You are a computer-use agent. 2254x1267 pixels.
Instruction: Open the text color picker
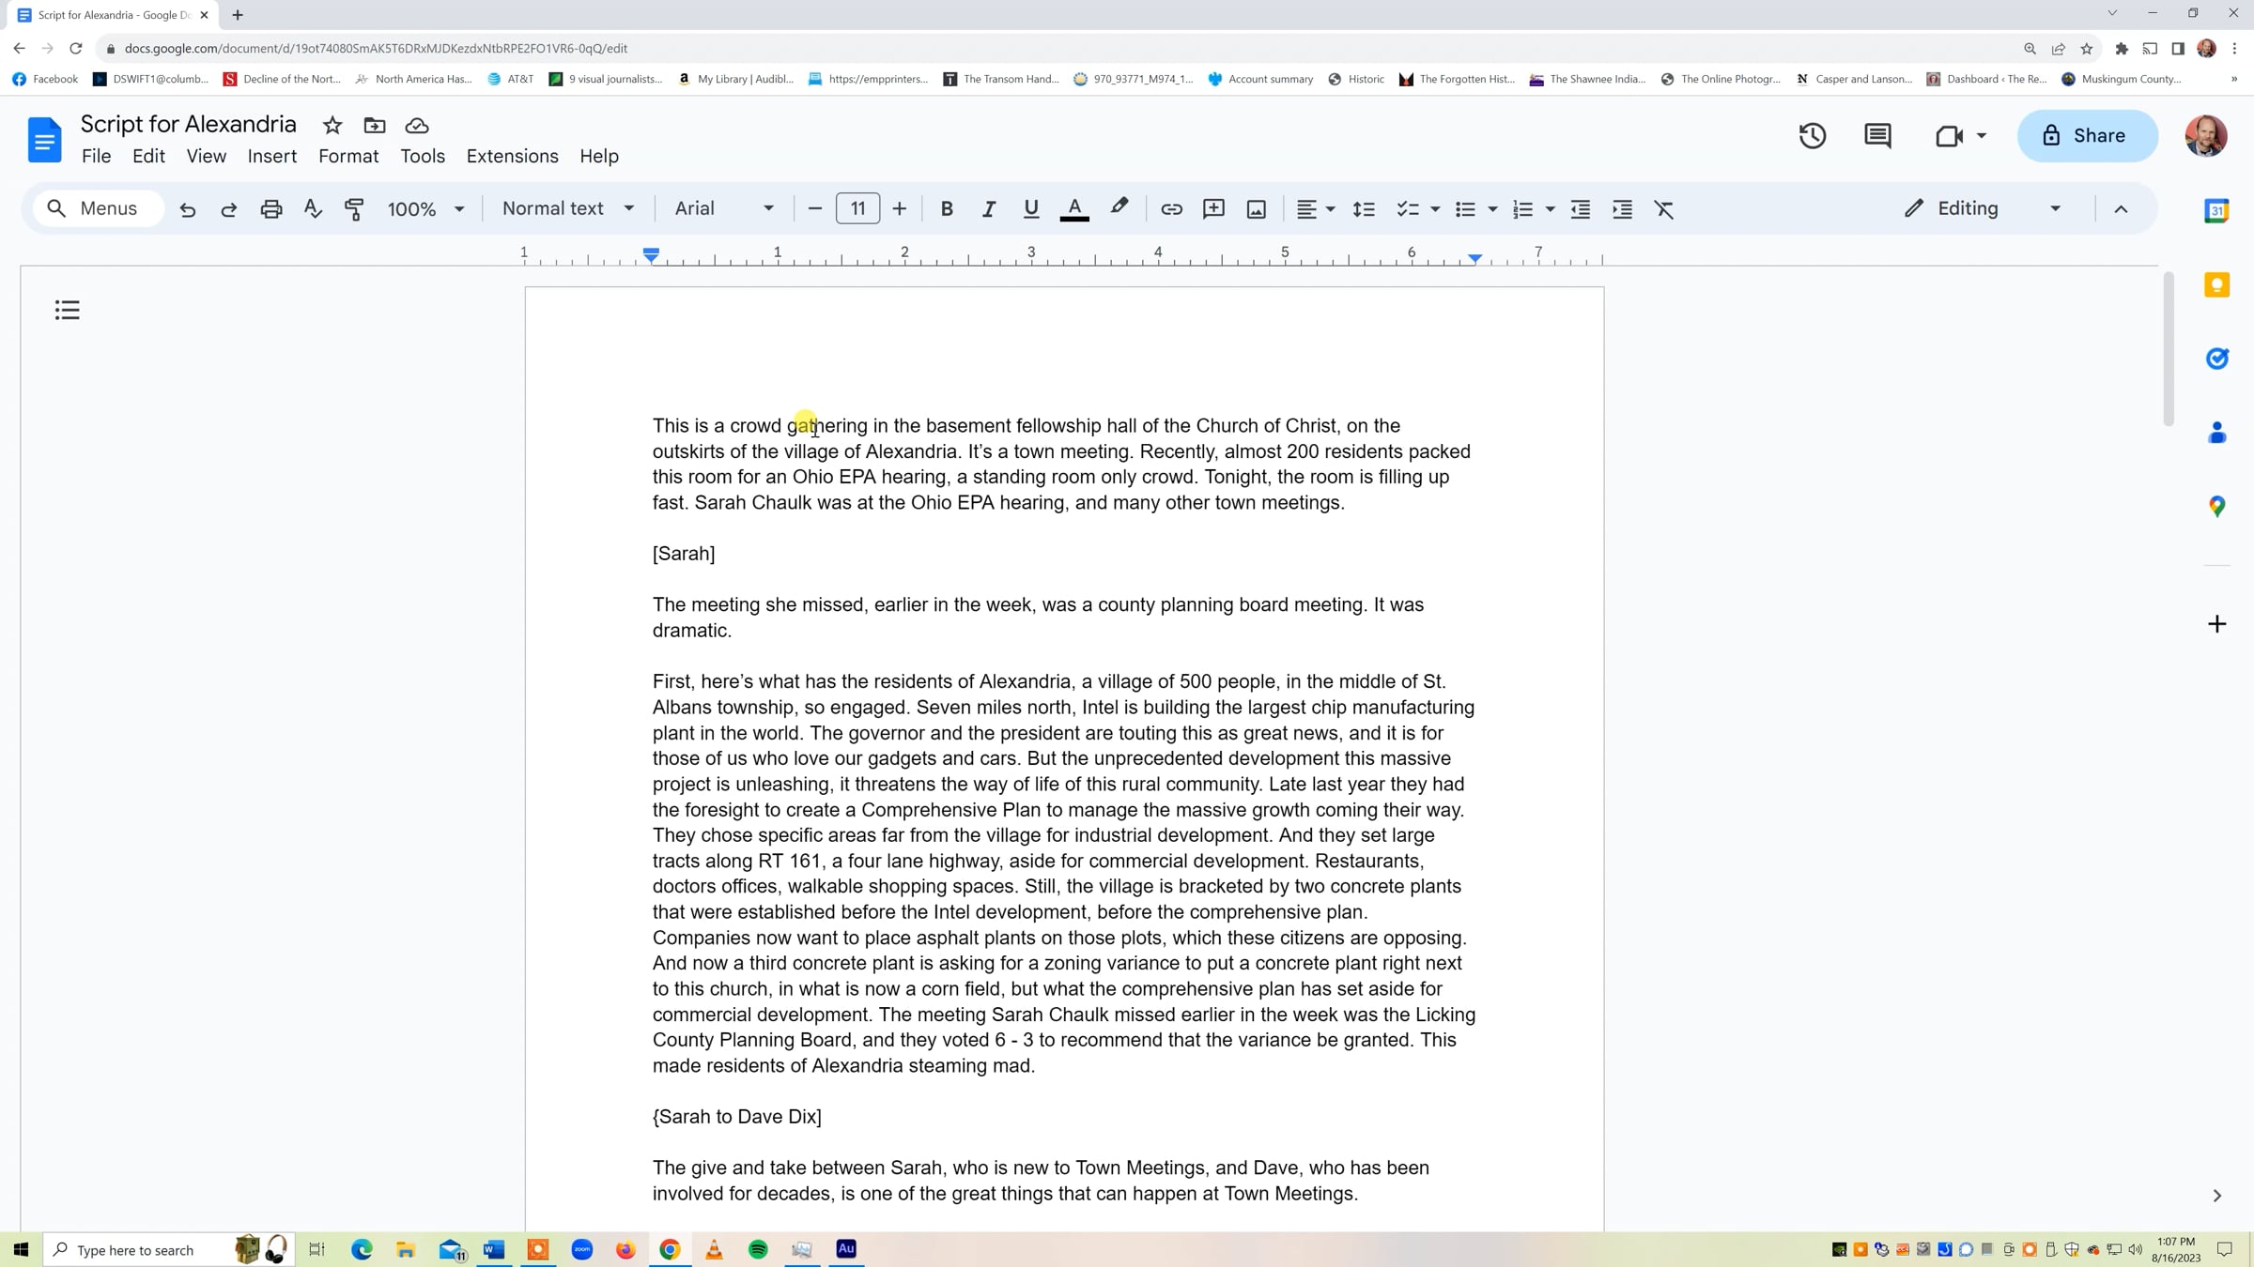click(1073, 208)
